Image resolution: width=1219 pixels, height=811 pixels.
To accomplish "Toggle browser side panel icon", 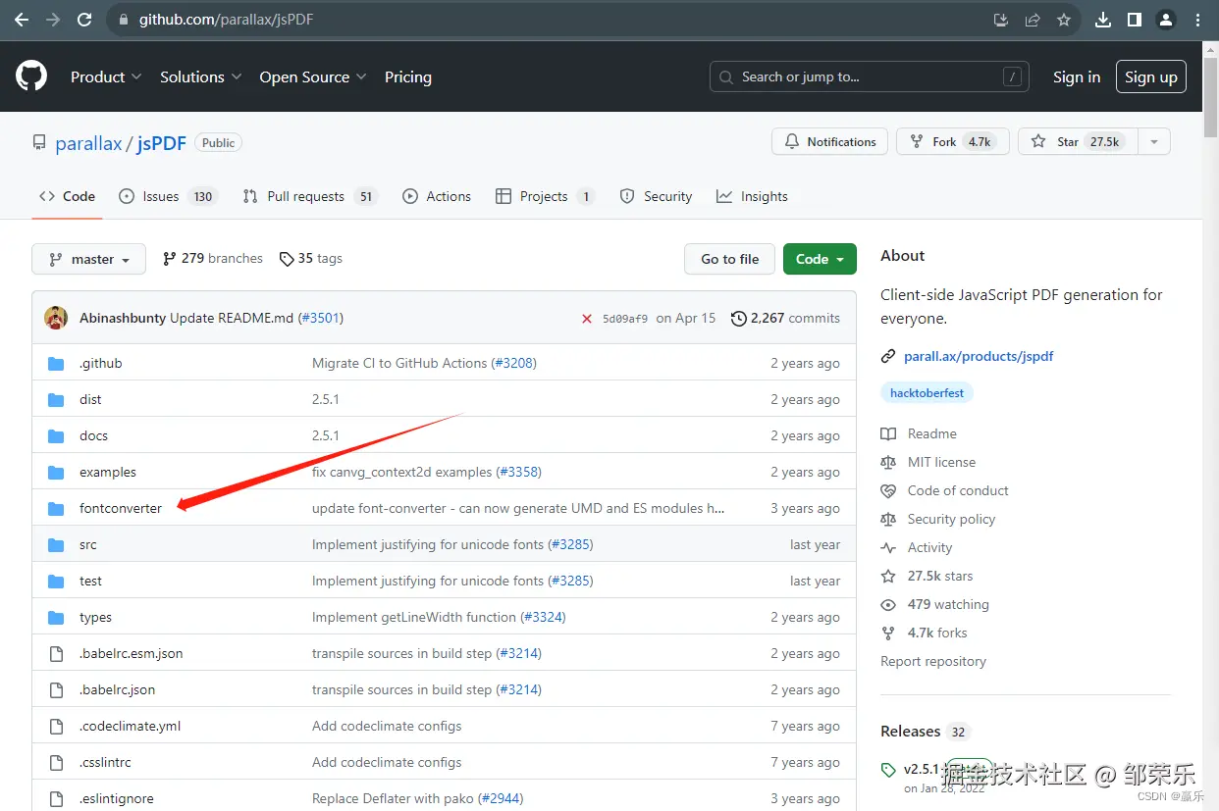I will [x=1135, y=20].
